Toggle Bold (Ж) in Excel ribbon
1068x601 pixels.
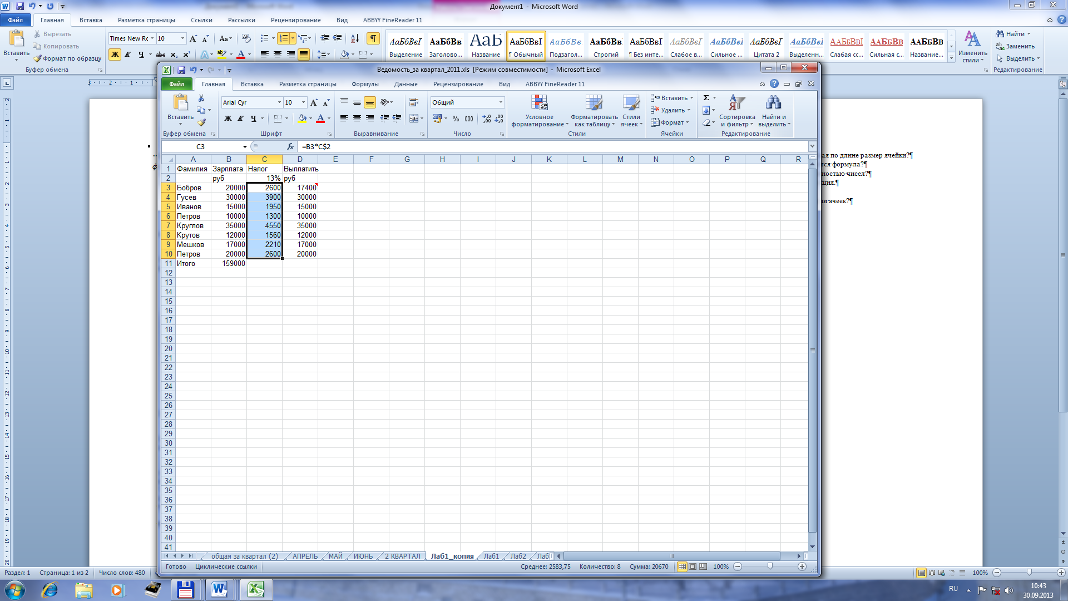pyautogui.click(x=228, y=119)
